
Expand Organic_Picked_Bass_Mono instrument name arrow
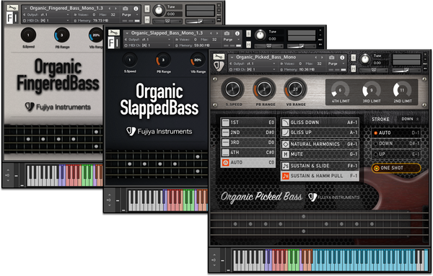[x=232, y=58]
